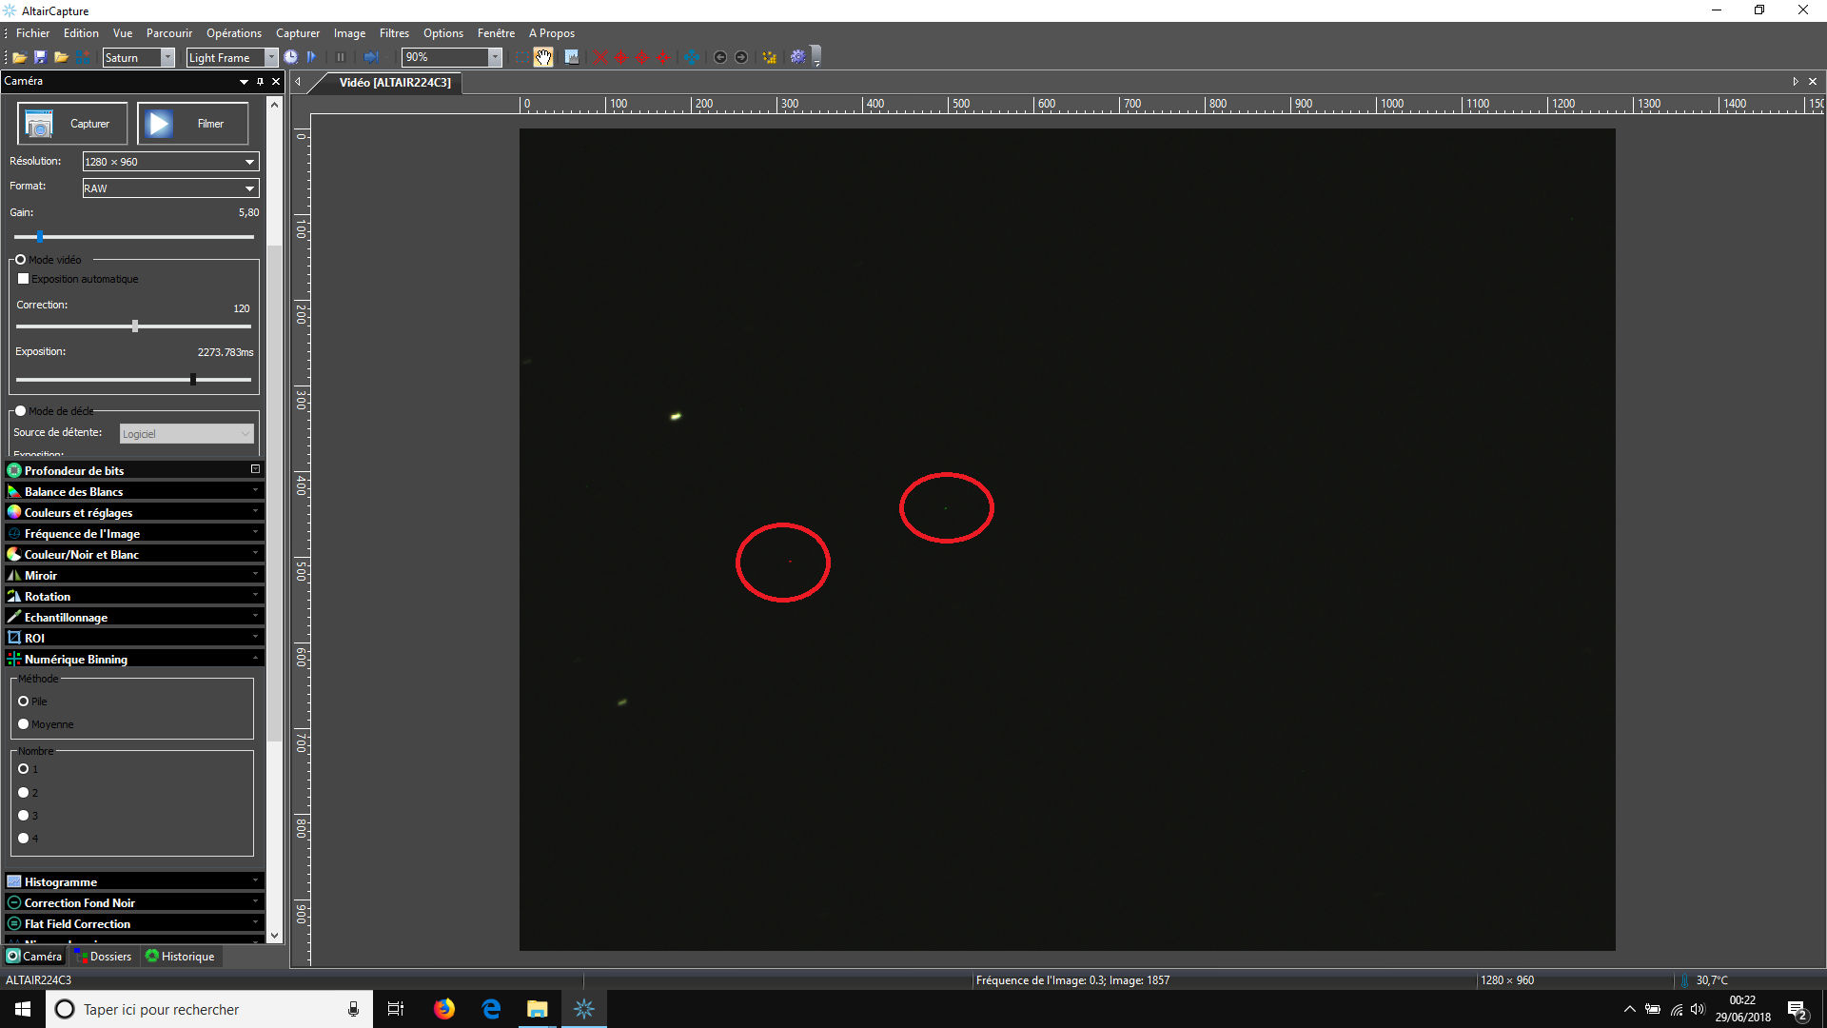Click the Capturer snapshot button
Image resolution: width=1827 pixels, height=1028 pixels.
pos(72,124)
